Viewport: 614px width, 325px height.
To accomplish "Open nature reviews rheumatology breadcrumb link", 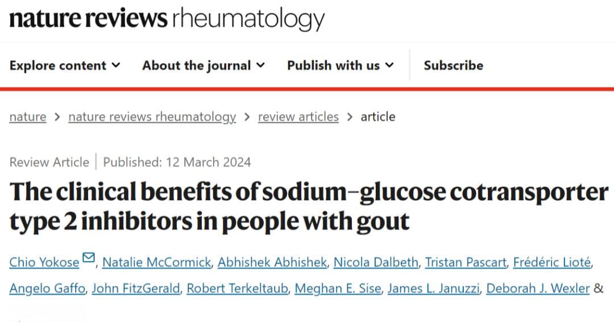I will point(152,116).
